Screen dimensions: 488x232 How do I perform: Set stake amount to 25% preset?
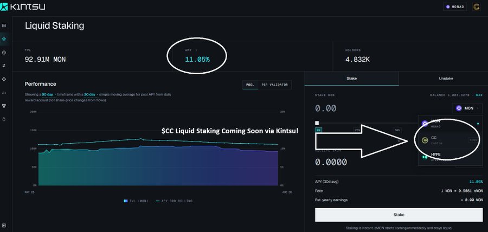pyautogui.click(x=357, y=130)
